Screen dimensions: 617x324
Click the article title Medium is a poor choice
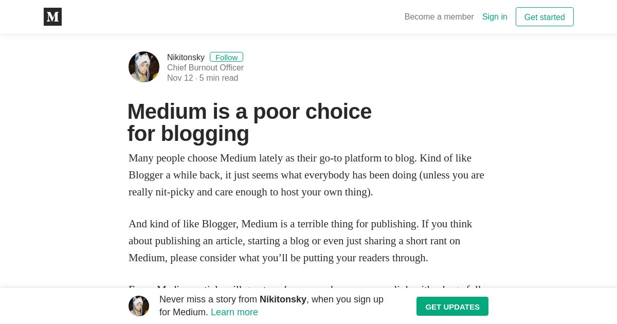(x=249, y=112)
